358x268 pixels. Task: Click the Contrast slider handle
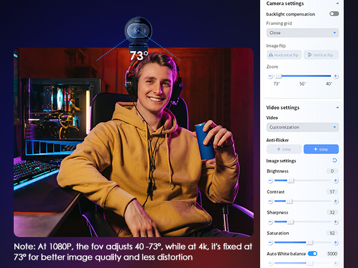click(289, 201)
